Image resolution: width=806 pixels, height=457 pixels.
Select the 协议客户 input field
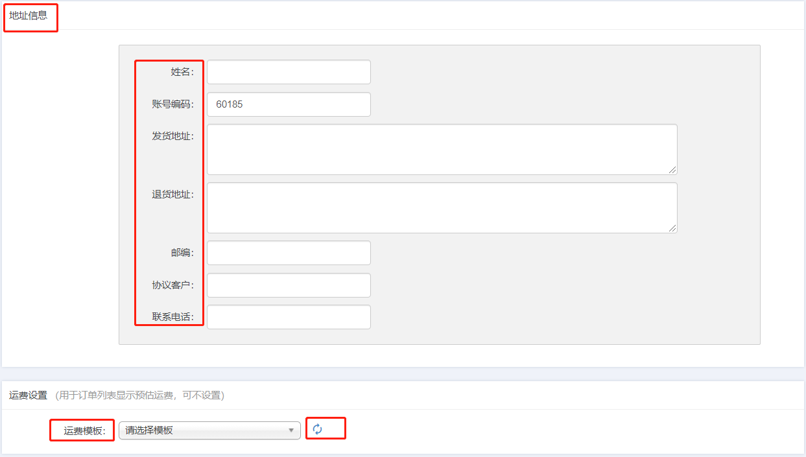click(289, 285)
